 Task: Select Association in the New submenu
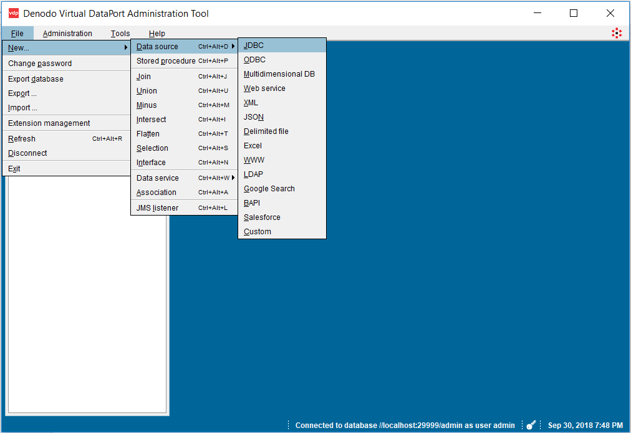point(185,192)
